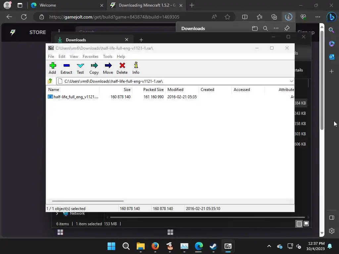
Task: Open the Info tool in 7-Zip
Action: click(x=136, y=68)
